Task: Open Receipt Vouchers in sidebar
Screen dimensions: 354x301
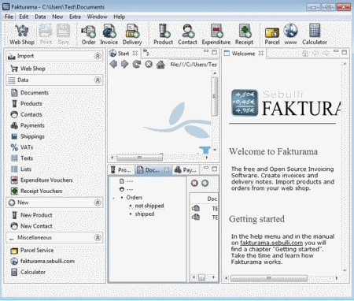Action: tap(36, 191)
